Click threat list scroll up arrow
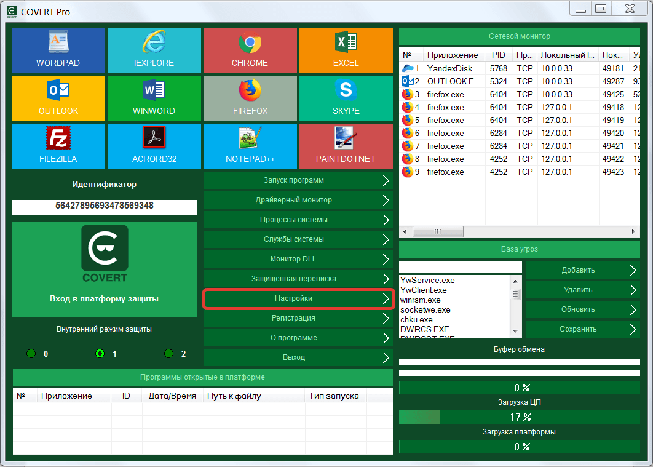Screen dimensions: 653x467 [x=515, y=281]
